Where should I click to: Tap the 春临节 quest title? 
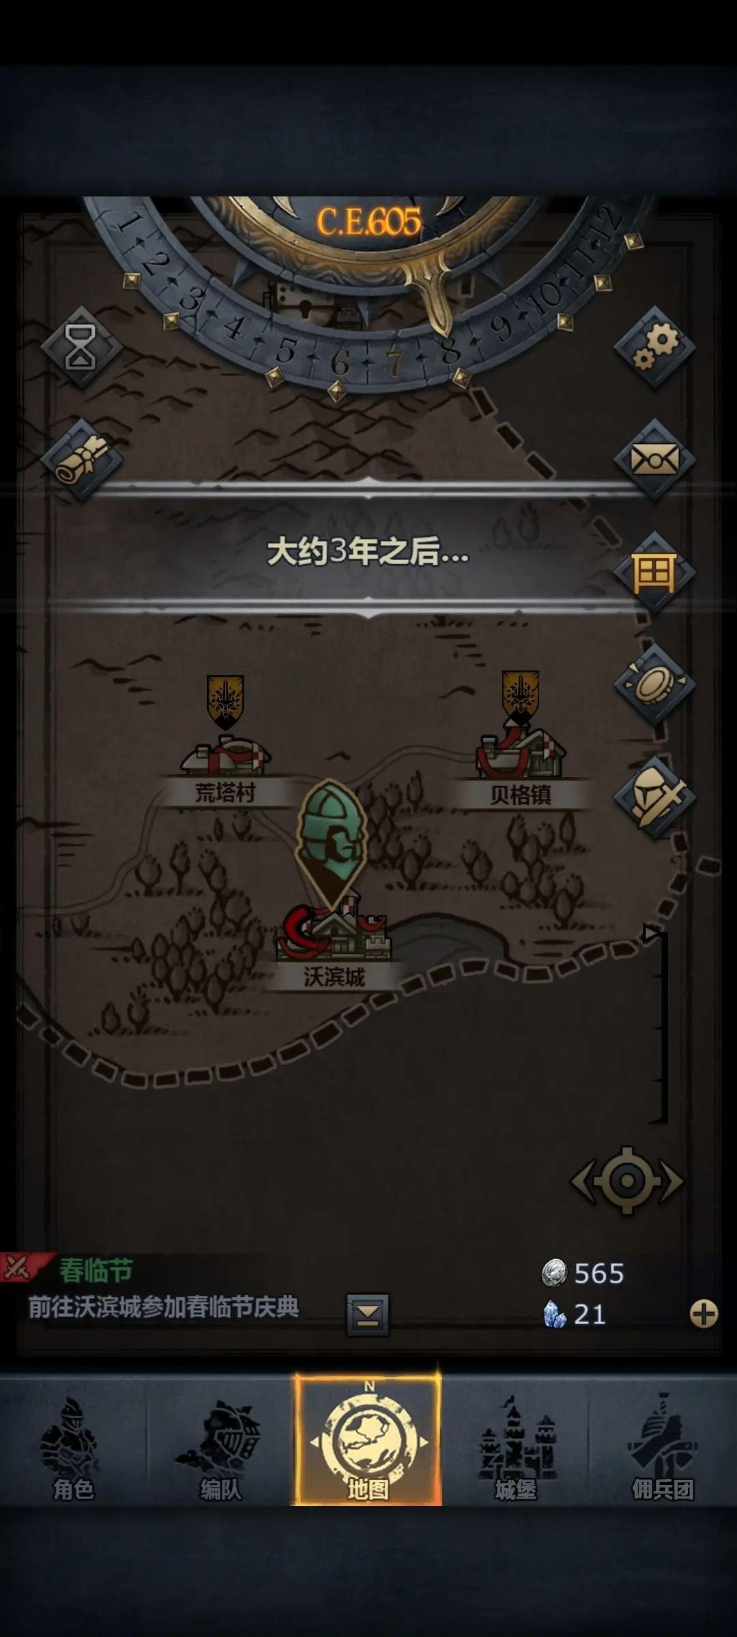click(x=96, y=1271)
